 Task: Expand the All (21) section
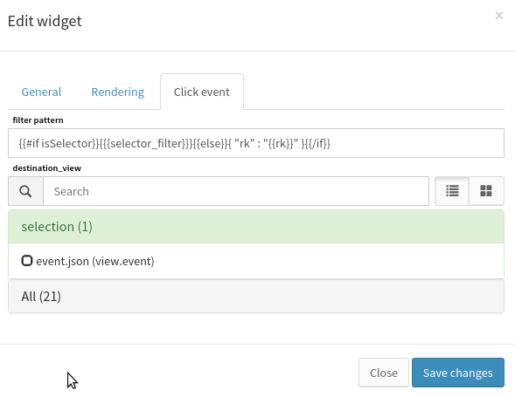pyautogui.click(x=256, y=297)
